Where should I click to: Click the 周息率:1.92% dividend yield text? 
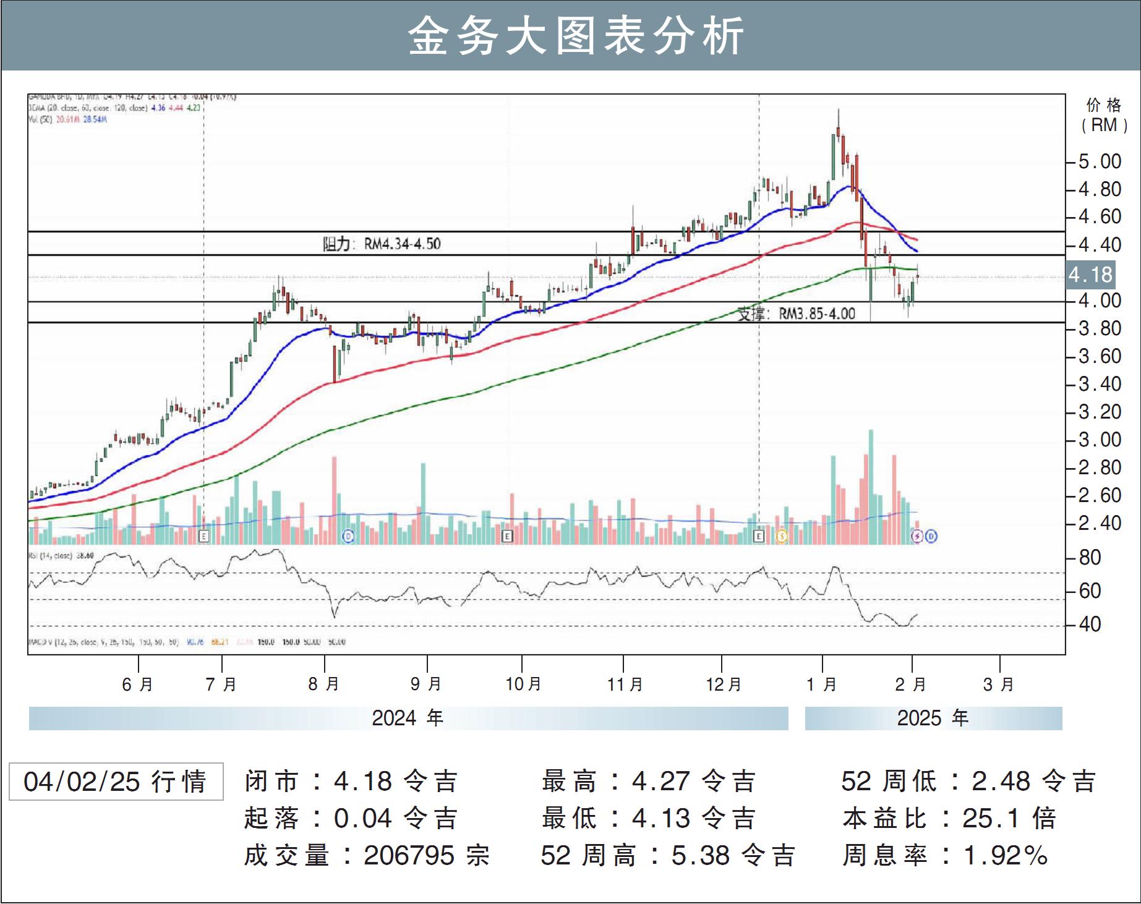[946, 856]
